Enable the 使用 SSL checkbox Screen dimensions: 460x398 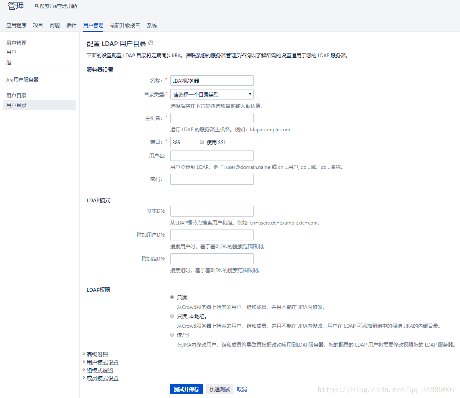202,142
